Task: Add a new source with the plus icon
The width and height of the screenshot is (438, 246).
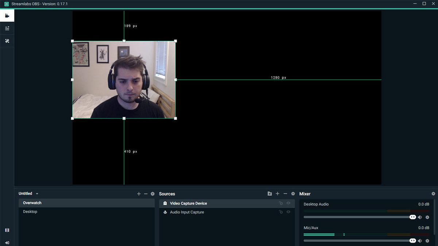Action: tap(277, 194)
